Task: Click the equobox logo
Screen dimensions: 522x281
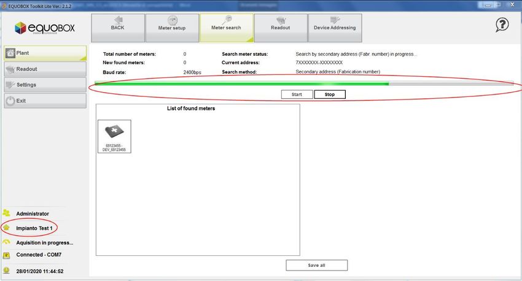Action: pyautogui.click(x=45, y=28)
